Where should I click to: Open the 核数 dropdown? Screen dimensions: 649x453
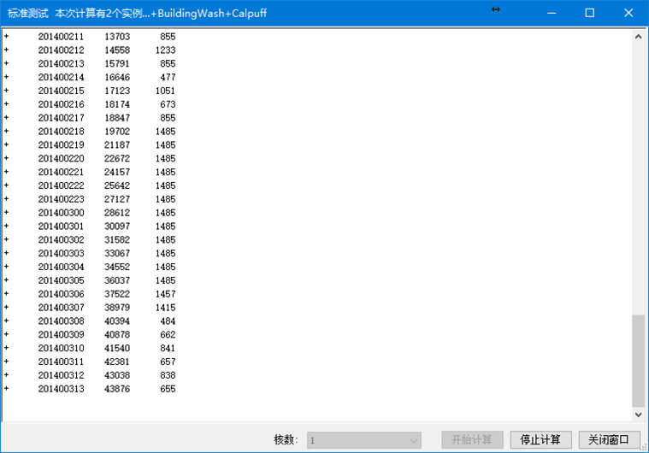(x=364, y=440)
